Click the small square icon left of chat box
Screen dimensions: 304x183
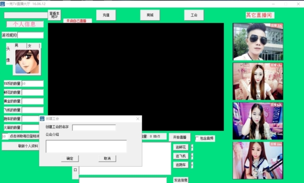pyautogui.click(x=75, y=170)
